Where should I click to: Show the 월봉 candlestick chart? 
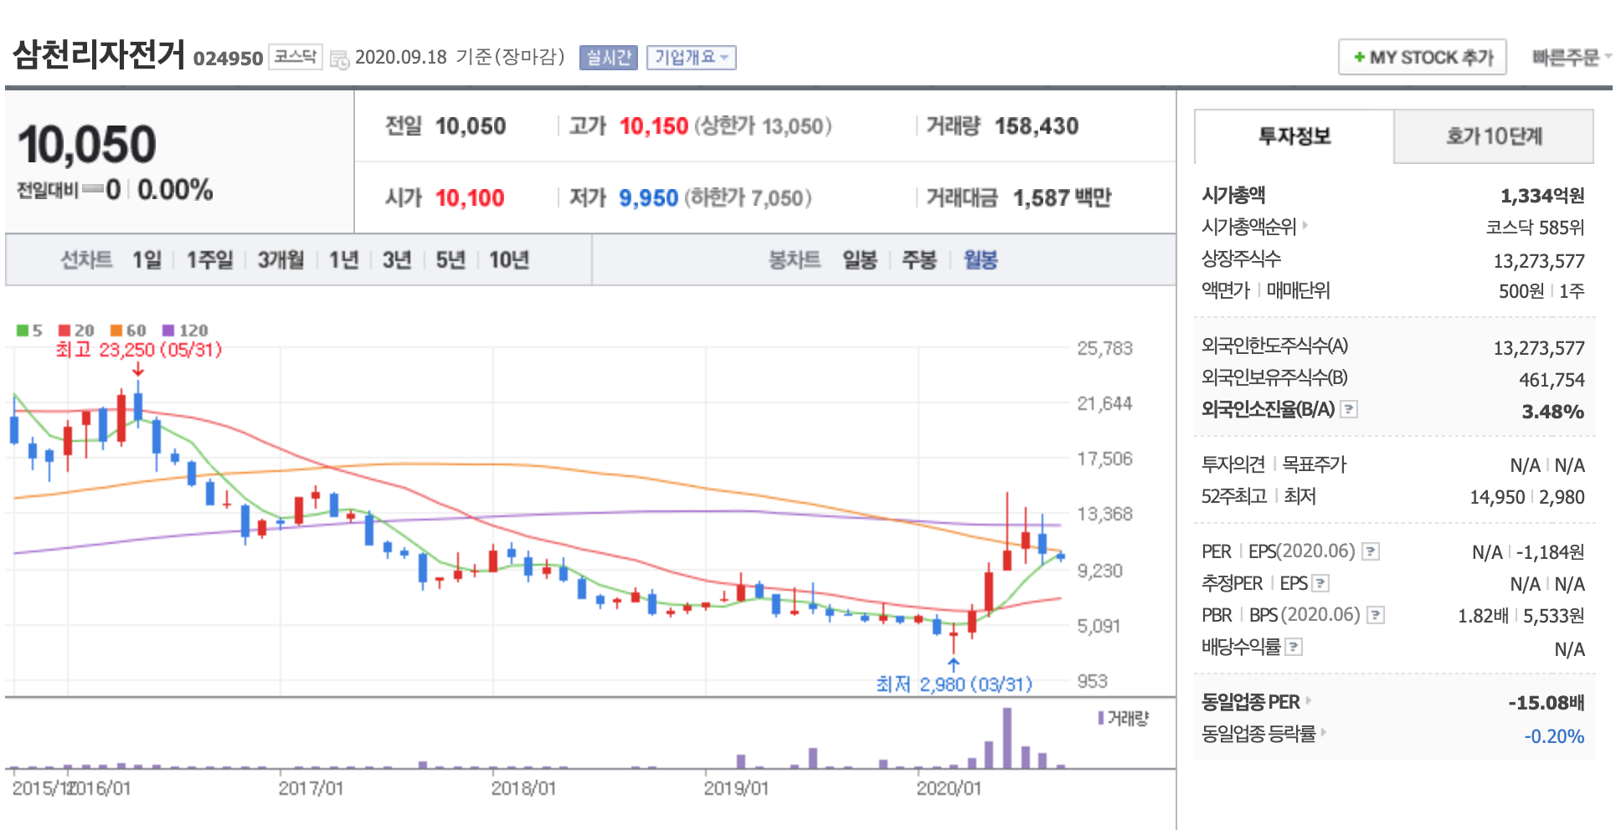980,259
